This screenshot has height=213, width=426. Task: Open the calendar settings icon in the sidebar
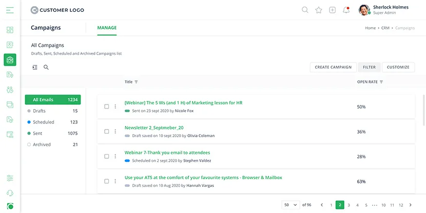coord(10,135)
